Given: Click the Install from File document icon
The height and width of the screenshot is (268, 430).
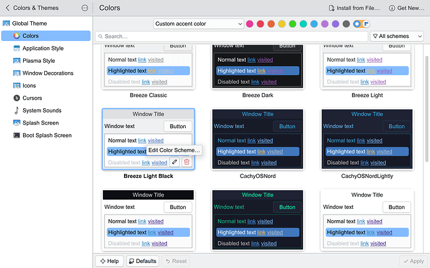Looking at the screenshot, I should tap(332, 8).
